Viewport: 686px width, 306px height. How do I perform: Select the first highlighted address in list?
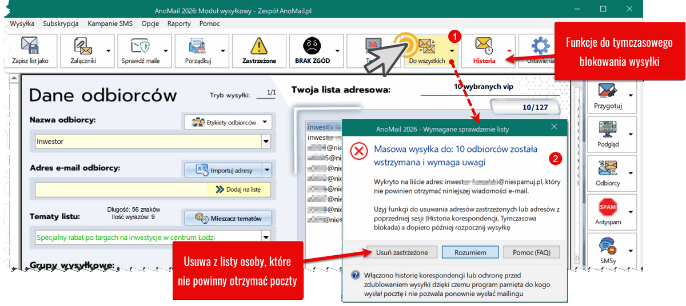click(323, 126)
